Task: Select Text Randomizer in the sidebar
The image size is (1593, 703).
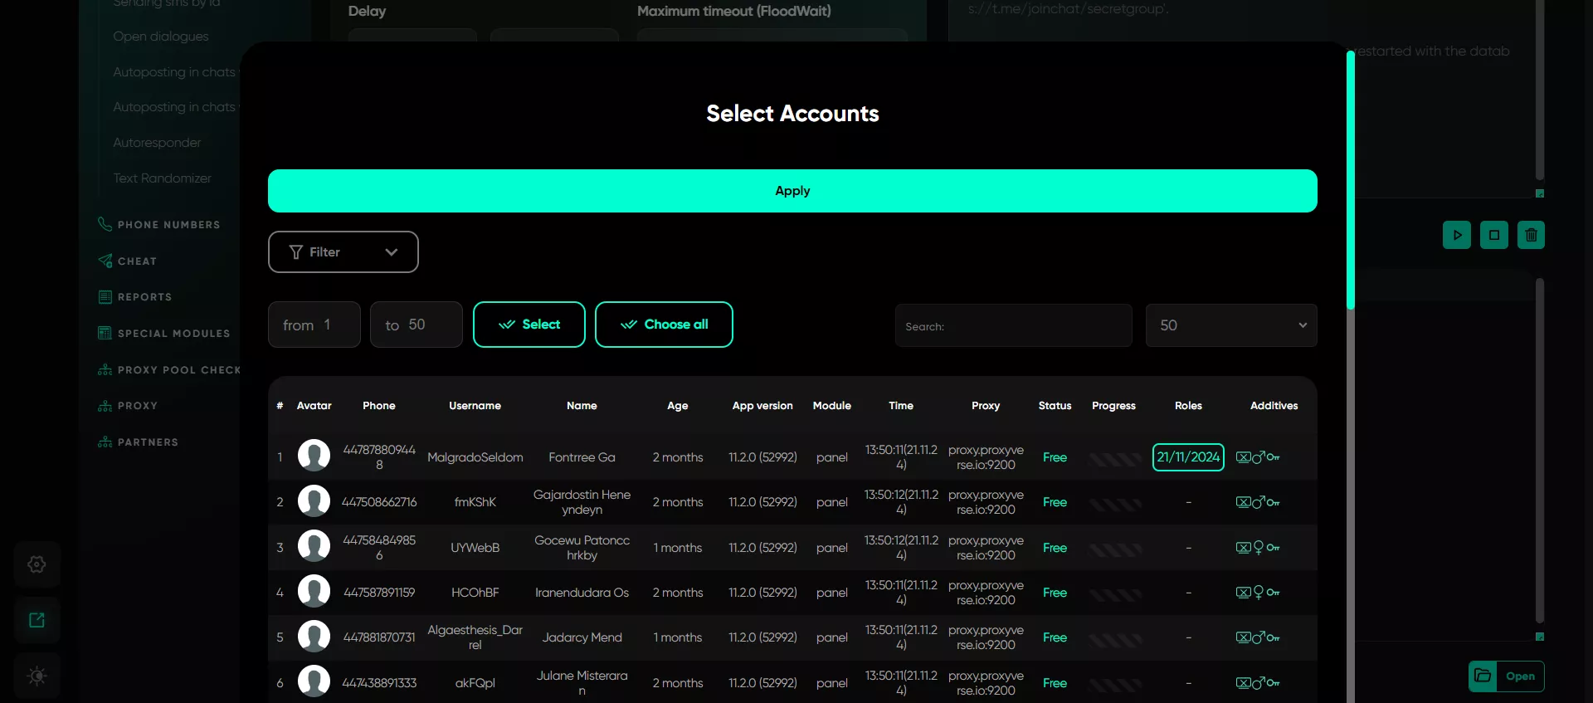Action: click(162, 178)
